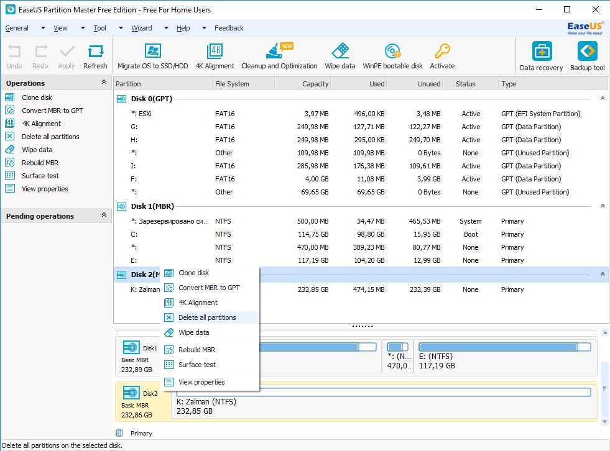Click Surface test in Operations sidebar
Image resolution: width=610 pixels, height=451 pixels.
pos(40,176)
